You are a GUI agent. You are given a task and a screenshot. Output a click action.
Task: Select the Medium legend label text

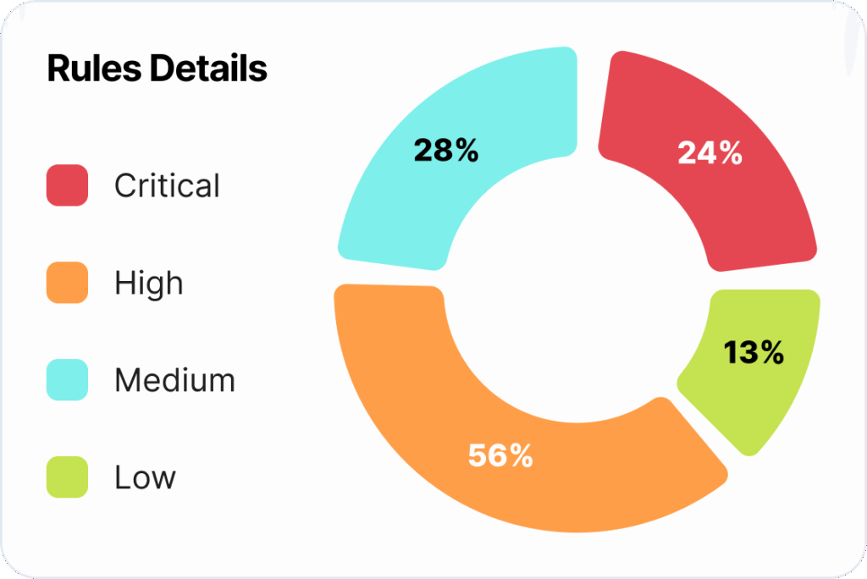coord(174,381)
